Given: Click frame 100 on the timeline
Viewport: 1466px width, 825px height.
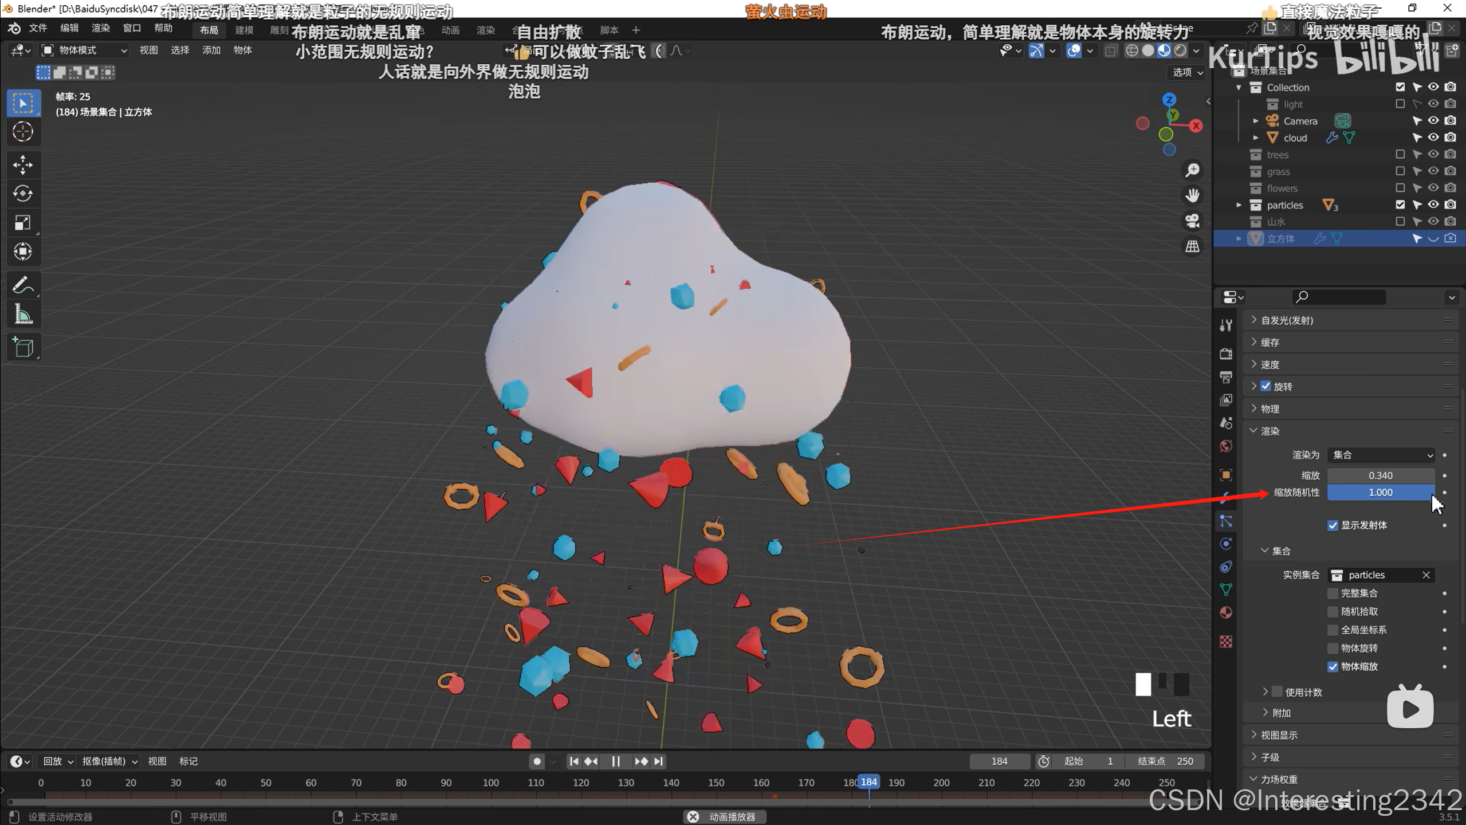Looking at the screenshot, I should 490,783.
